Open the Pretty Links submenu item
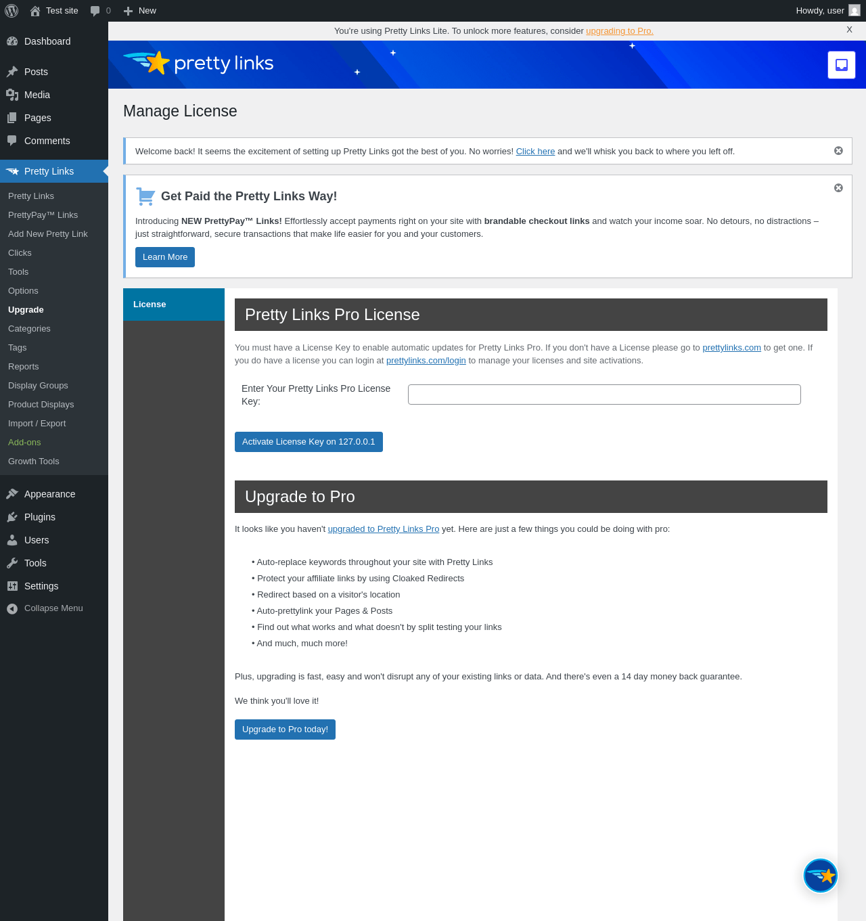 tap(31, 196)
